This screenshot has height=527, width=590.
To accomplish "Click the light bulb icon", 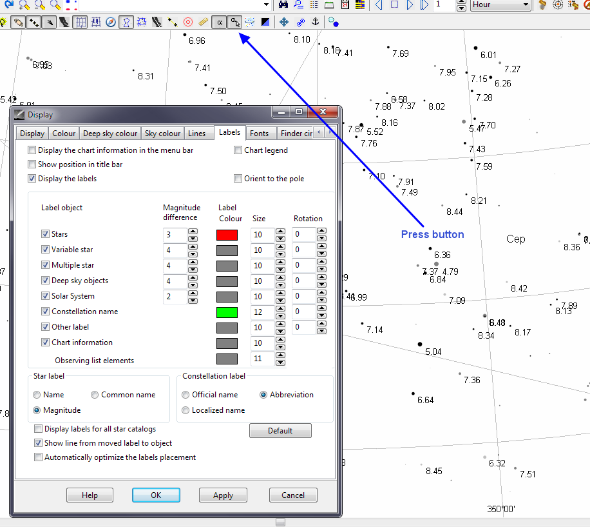I will [3, 23].
